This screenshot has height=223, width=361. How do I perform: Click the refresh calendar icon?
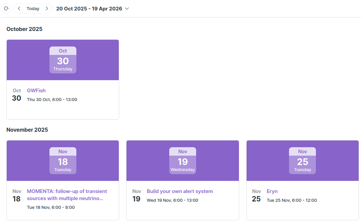(x=6, y=8)
